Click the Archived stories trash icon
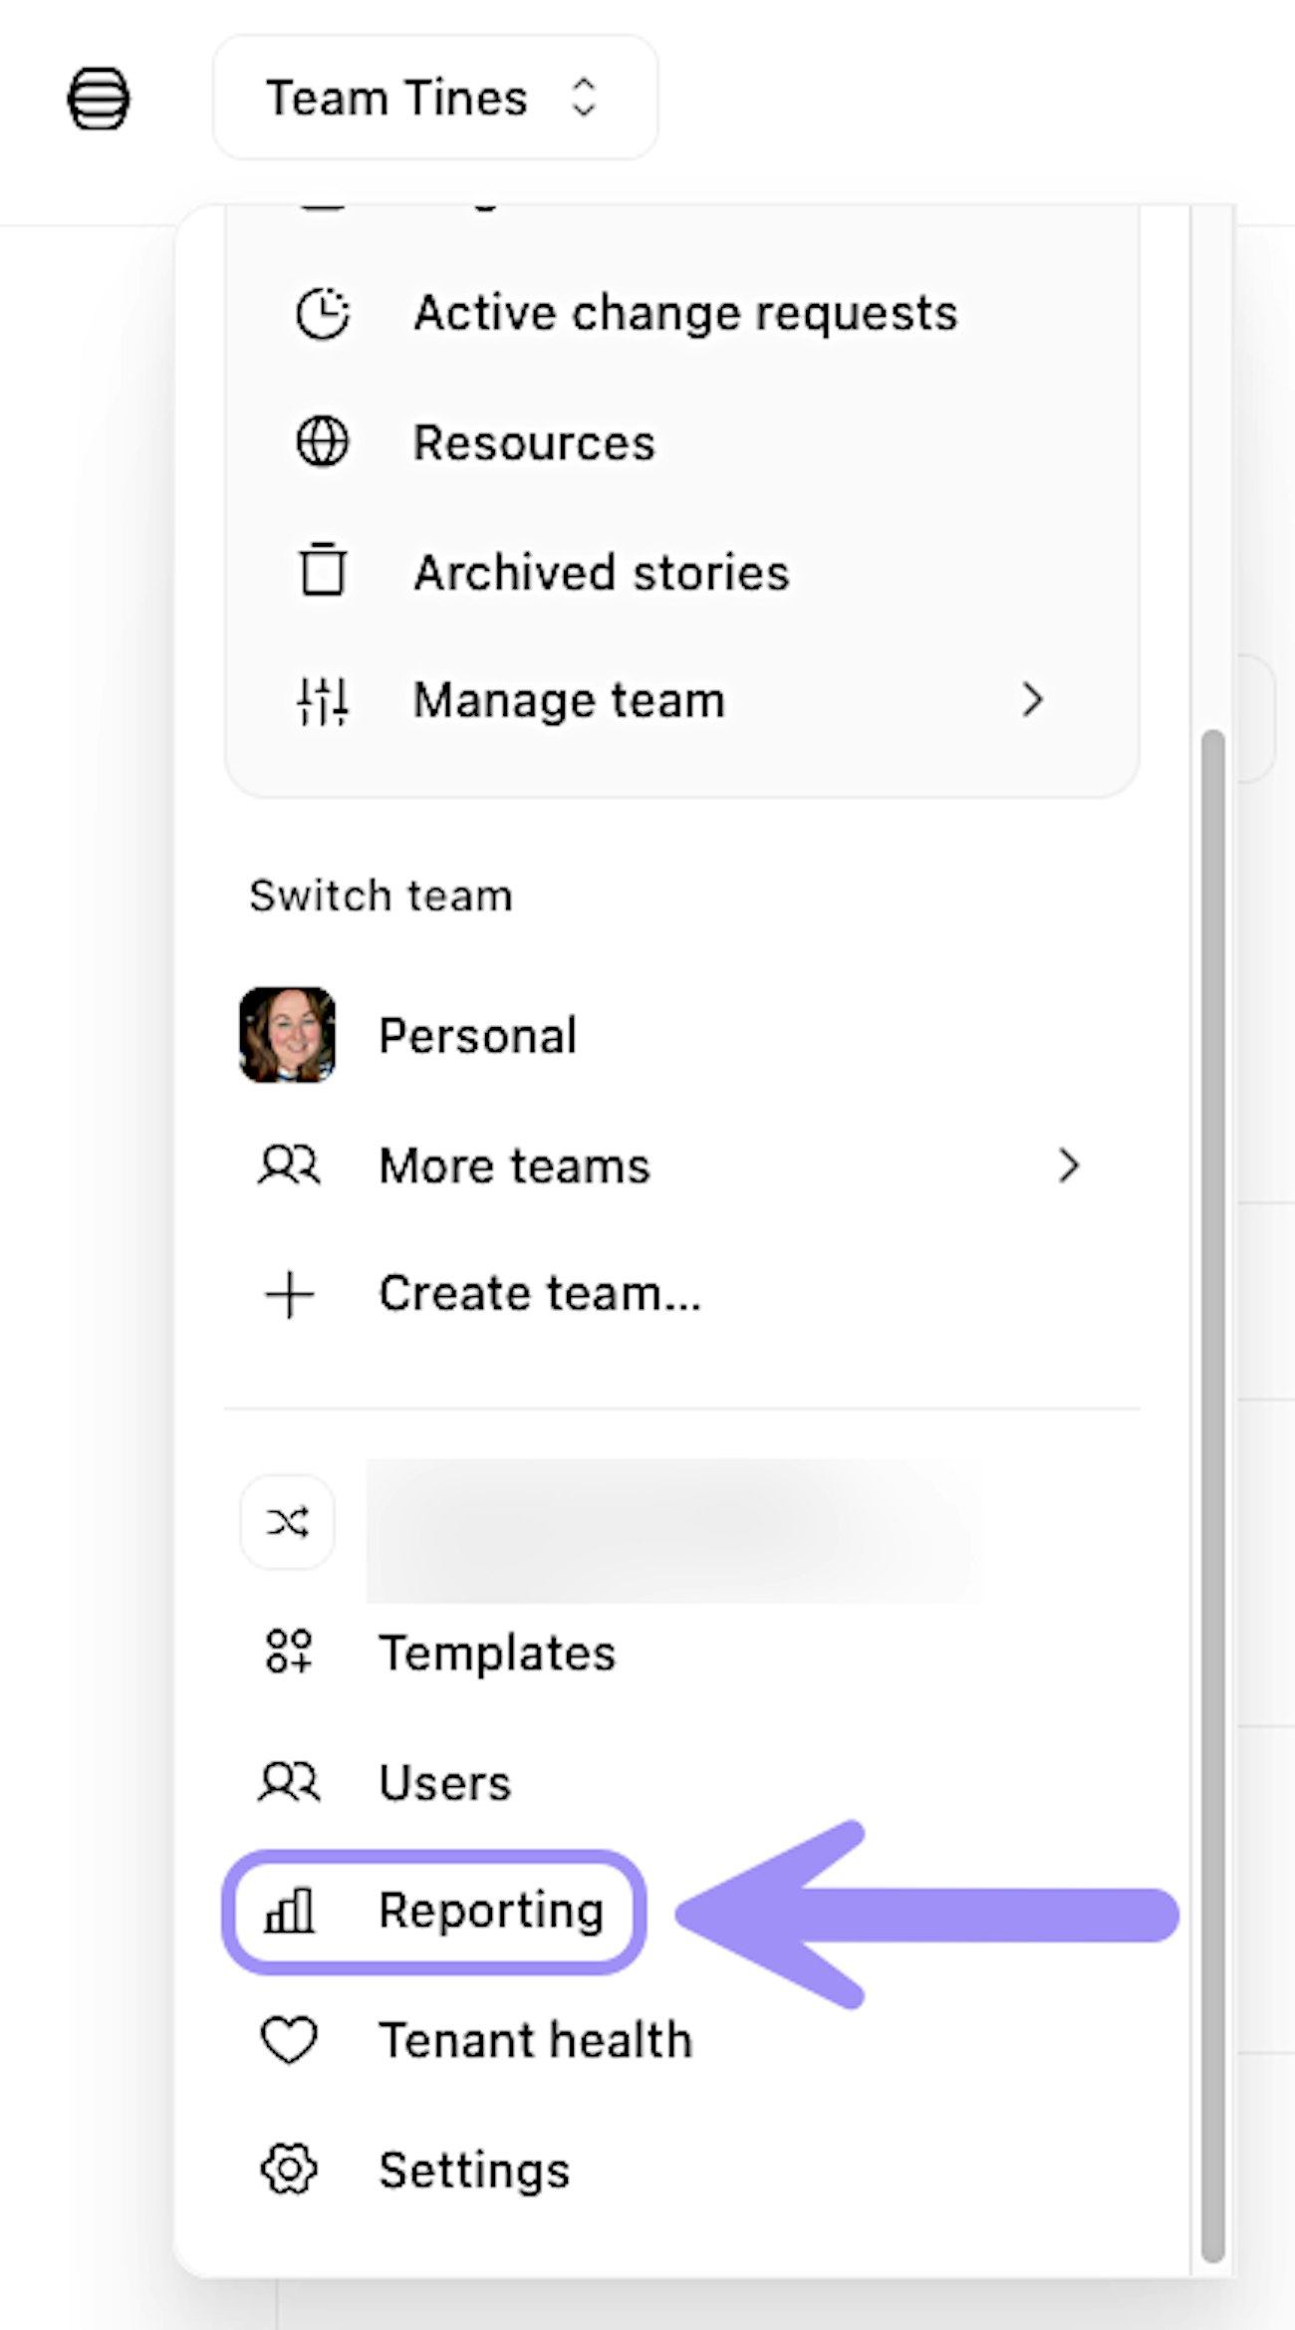1295x2330 pixels. (323, 571)
